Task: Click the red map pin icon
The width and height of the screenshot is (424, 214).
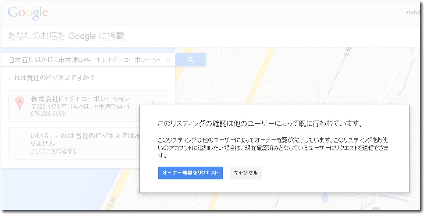Action: coord(19,103)
